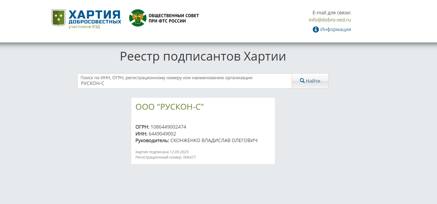This screenshot has width=437, height=204.
Task: Click the magnifying glass search icon
Action: [x=302, y=80]
